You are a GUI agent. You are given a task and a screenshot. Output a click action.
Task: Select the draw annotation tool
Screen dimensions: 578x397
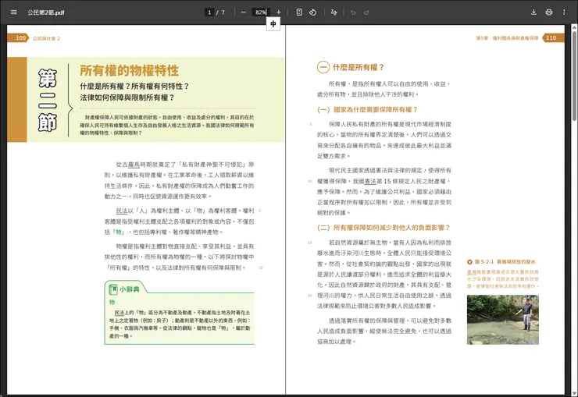[334, 12]
